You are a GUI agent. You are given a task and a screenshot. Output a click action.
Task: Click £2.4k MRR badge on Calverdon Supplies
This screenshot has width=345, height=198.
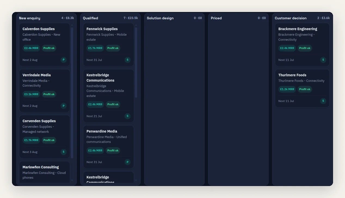[31, 48]
